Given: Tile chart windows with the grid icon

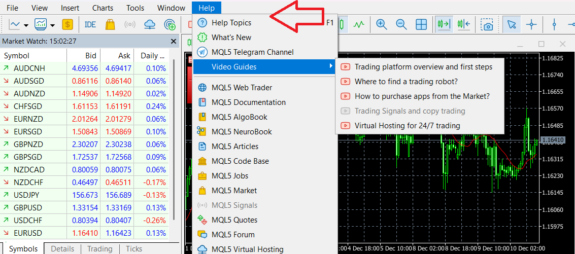Looking at the screenshot, I should 421,24.
